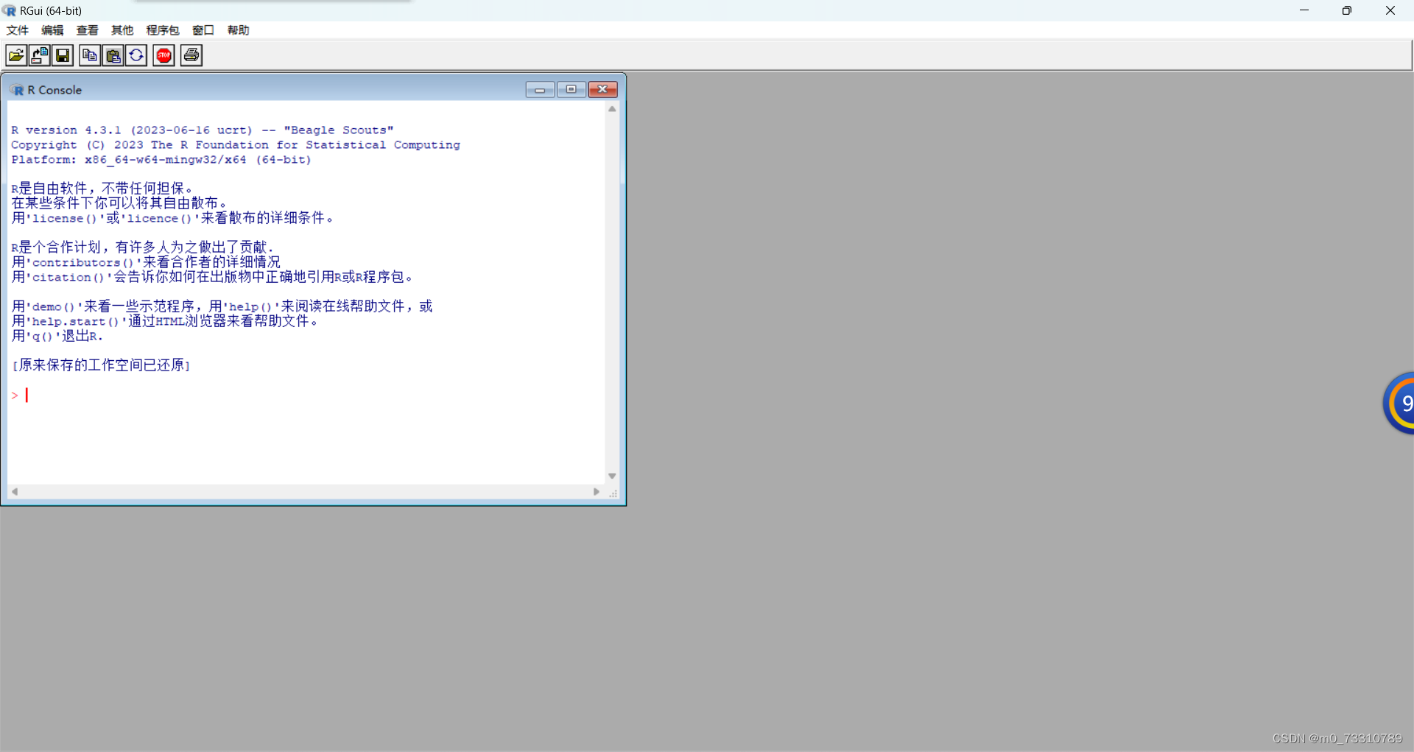
Task: Open the 文件 menu
Action: (17, 30)
